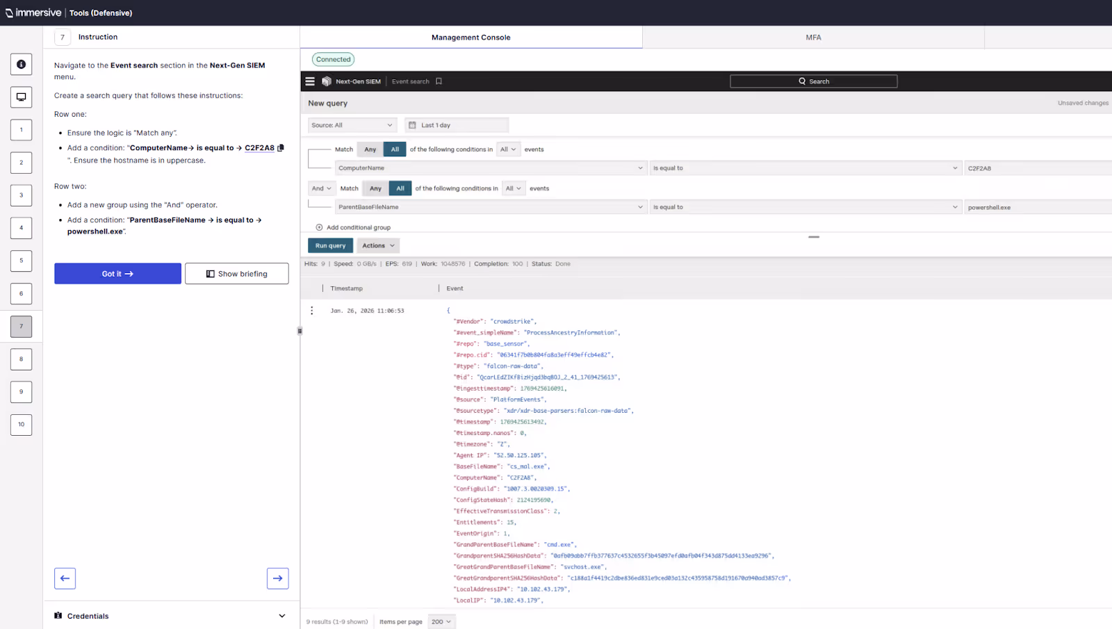This screenshot has height=629, width=1112.
Task: Jump to step 2 in sidebar
Action: click(x=21, y=163)
